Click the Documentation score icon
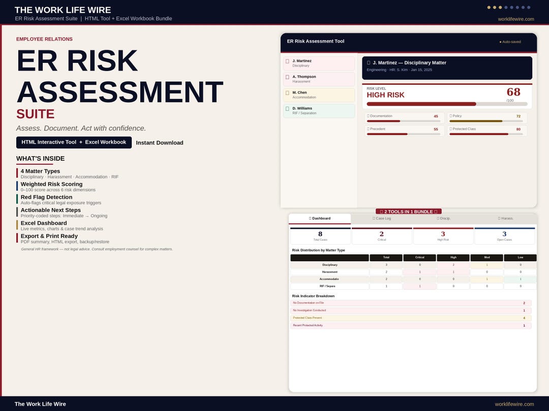This screenshot has height=411, width=549. coord(369,116)
